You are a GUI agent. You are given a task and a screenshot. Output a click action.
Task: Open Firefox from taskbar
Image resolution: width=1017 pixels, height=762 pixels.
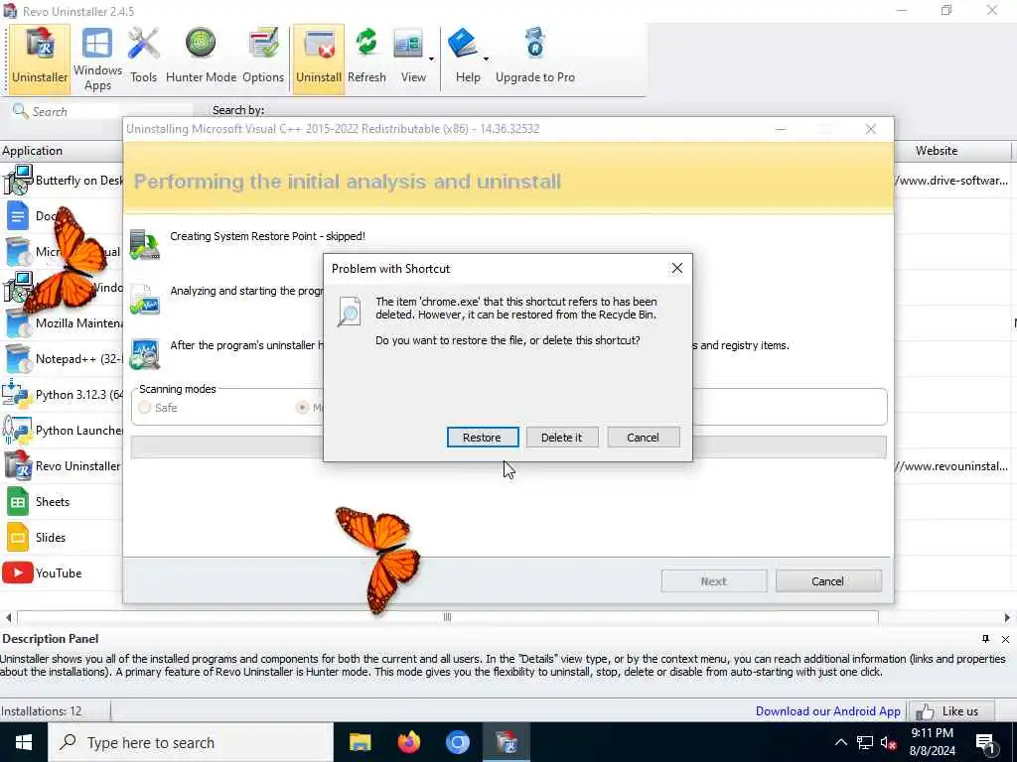pos(408,742)
